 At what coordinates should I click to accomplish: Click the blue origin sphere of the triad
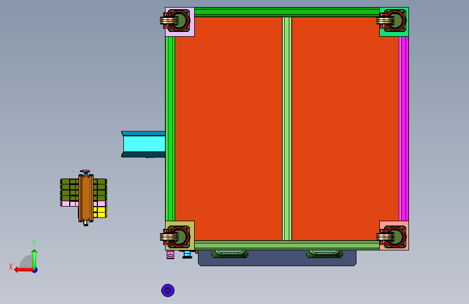click(35, 270)
